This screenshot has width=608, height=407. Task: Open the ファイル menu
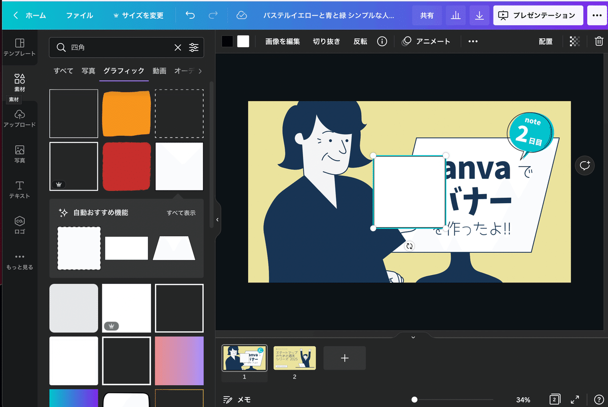point(80,15)
